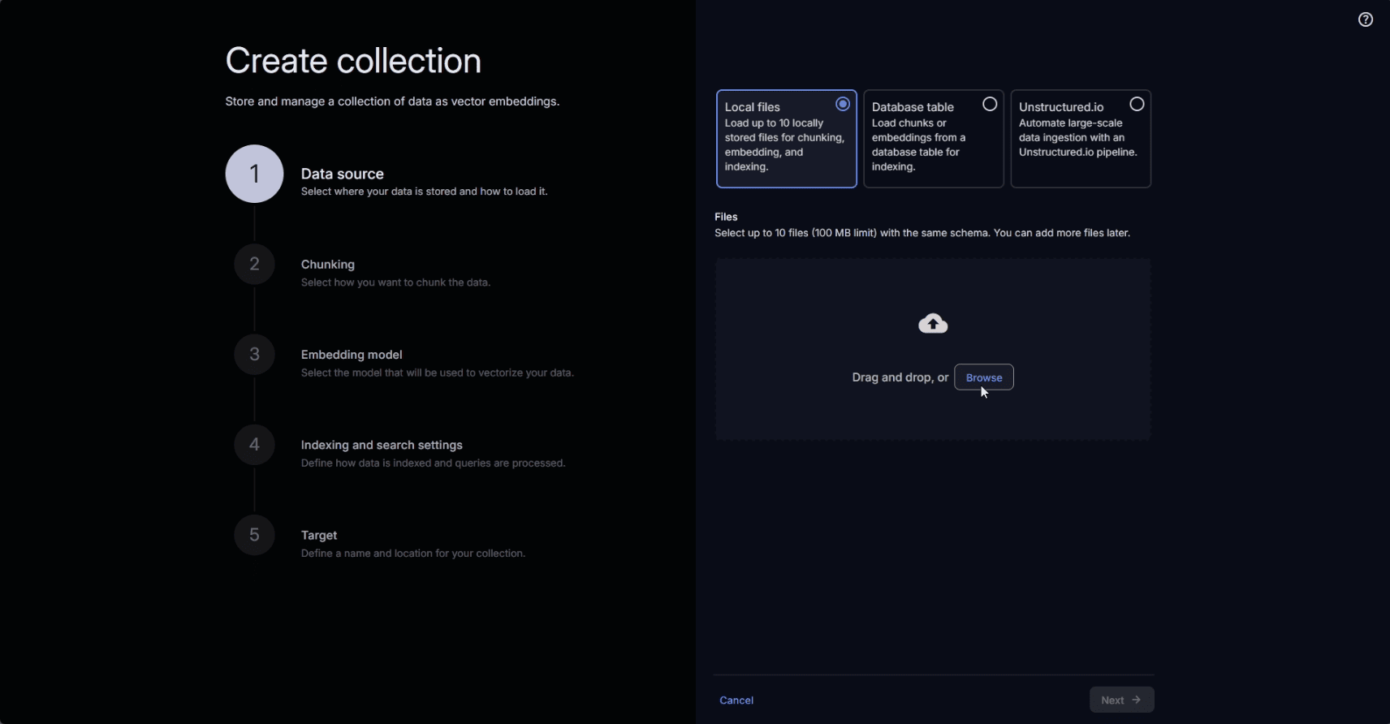Go to step 5 Target circle
This screenshot has height=724, width=1390.
point(254,535)
